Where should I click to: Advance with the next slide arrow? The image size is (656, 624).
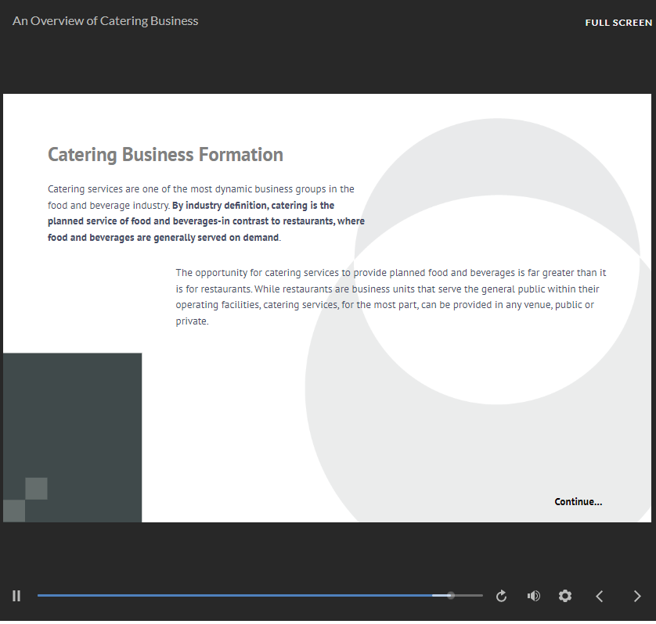click(636, 596)
